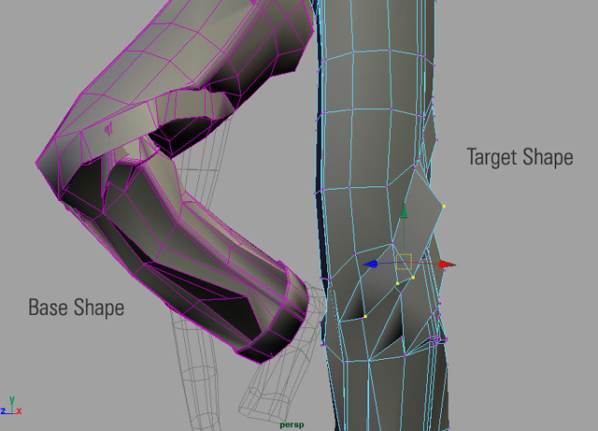
Task: Click the Base Shape text label
Action: pos(77,308)
